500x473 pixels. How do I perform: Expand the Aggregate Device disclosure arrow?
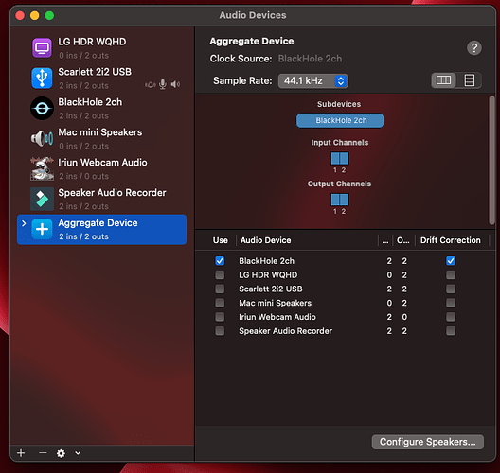(24, 223)
